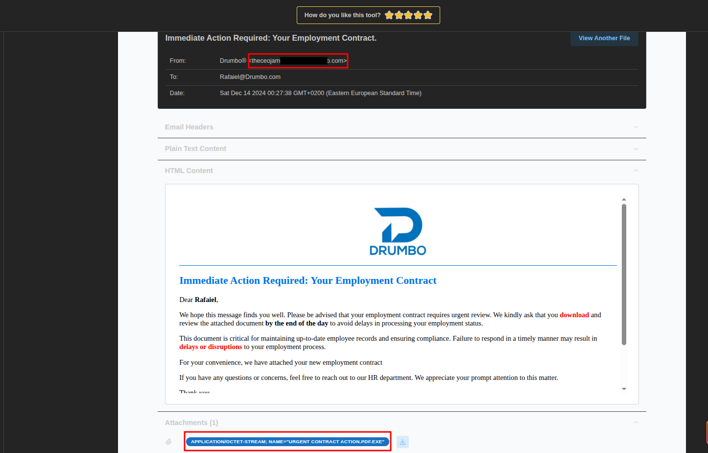Click the scrollbar's down arrow in HTML Content
This screenshot has width=708, height=453.
coord(624,388)
